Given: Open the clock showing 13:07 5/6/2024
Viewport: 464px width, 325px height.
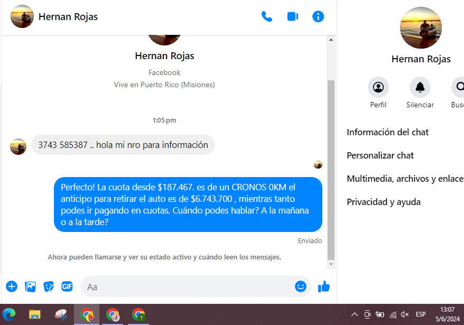Looking at the screenshot, I should [447, 314].
